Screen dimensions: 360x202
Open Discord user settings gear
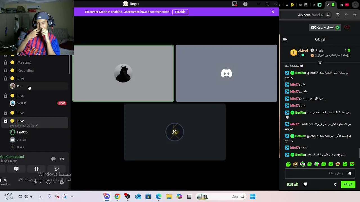[x=62, y=182]
